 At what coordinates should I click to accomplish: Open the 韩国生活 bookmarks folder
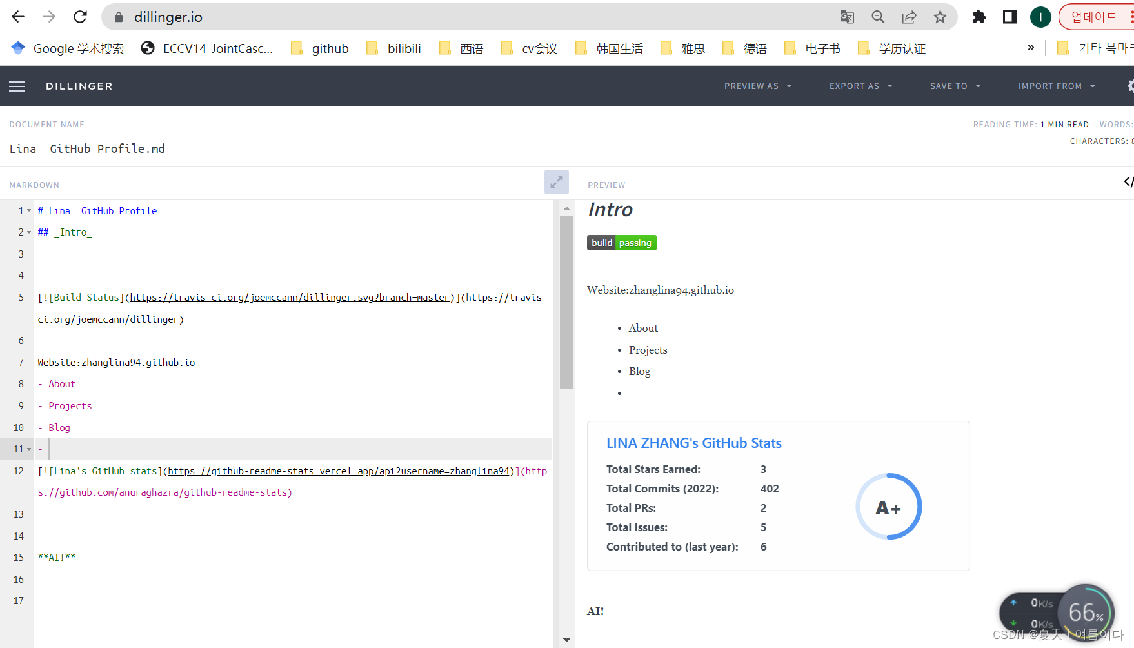coord(610,48)
